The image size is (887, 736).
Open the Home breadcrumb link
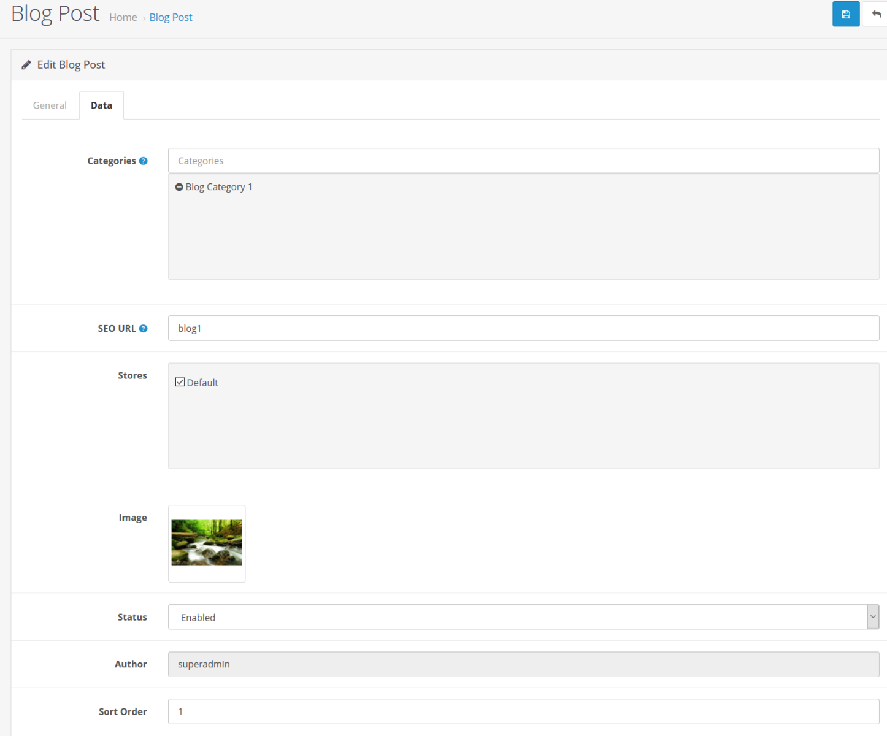point(123,17)
